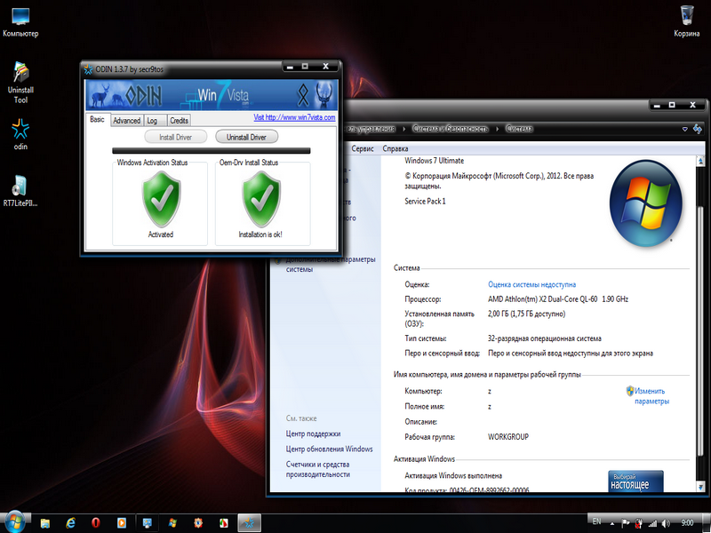Click the rune symbol in ODIN banner
711x533 pixels.
303,95
